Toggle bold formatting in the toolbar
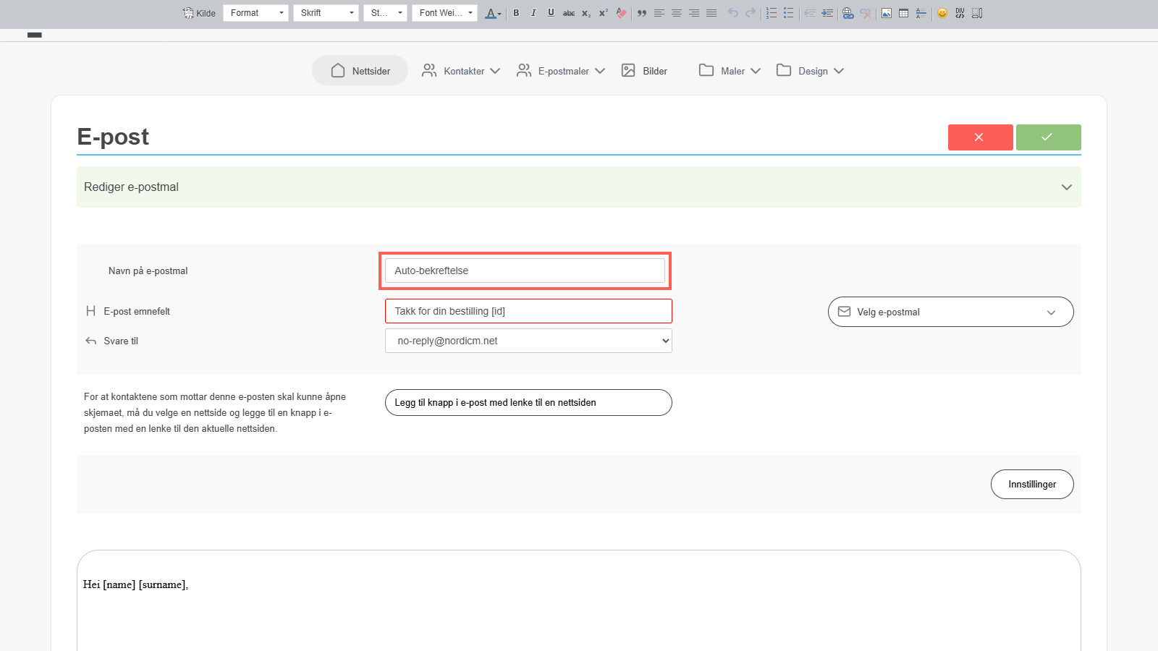The height and width of the screenshot is (651, 1158). tap(516, 13)
